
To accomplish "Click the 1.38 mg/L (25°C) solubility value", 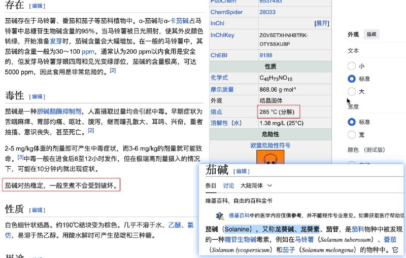I will pyautogui.click(x=282, y=123).
